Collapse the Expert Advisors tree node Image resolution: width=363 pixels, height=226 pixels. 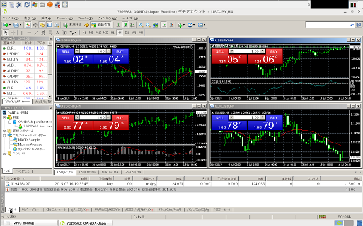tap(4, 136)
